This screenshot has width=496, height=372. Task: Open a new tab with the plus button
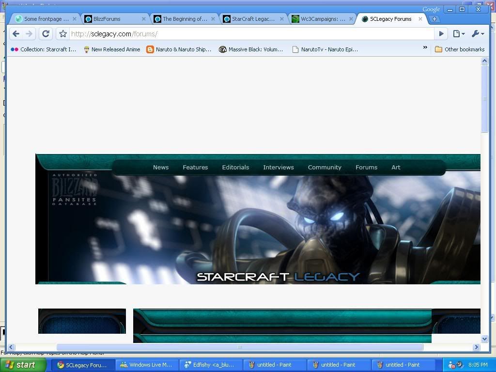pyautogui.click(x=434, y=19)
